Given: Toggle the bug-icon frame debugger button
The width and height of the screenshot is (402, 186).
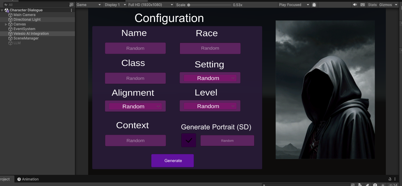Looking at the screenshot, I should (314, 5).
